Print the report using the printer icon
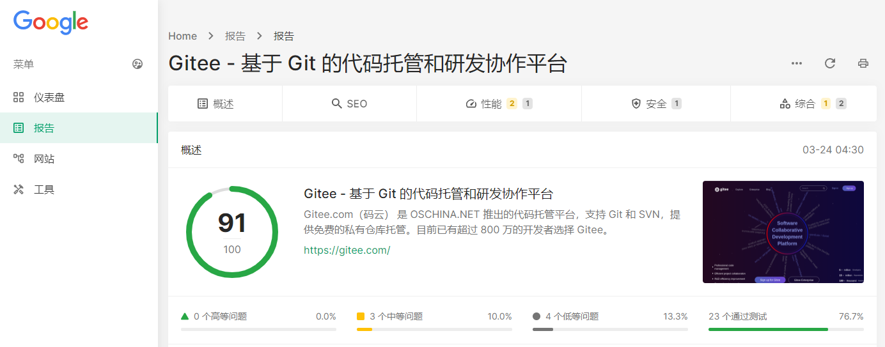 click(x=863, y=63)
